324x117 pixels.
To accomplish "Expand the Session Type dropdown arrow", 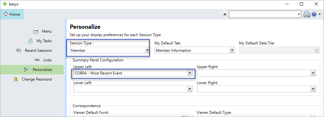I will 147,50.
